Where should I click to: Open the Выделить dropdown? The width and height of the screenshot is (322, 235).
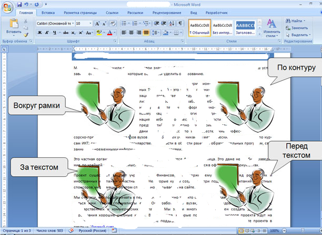[x=298, y=35]
